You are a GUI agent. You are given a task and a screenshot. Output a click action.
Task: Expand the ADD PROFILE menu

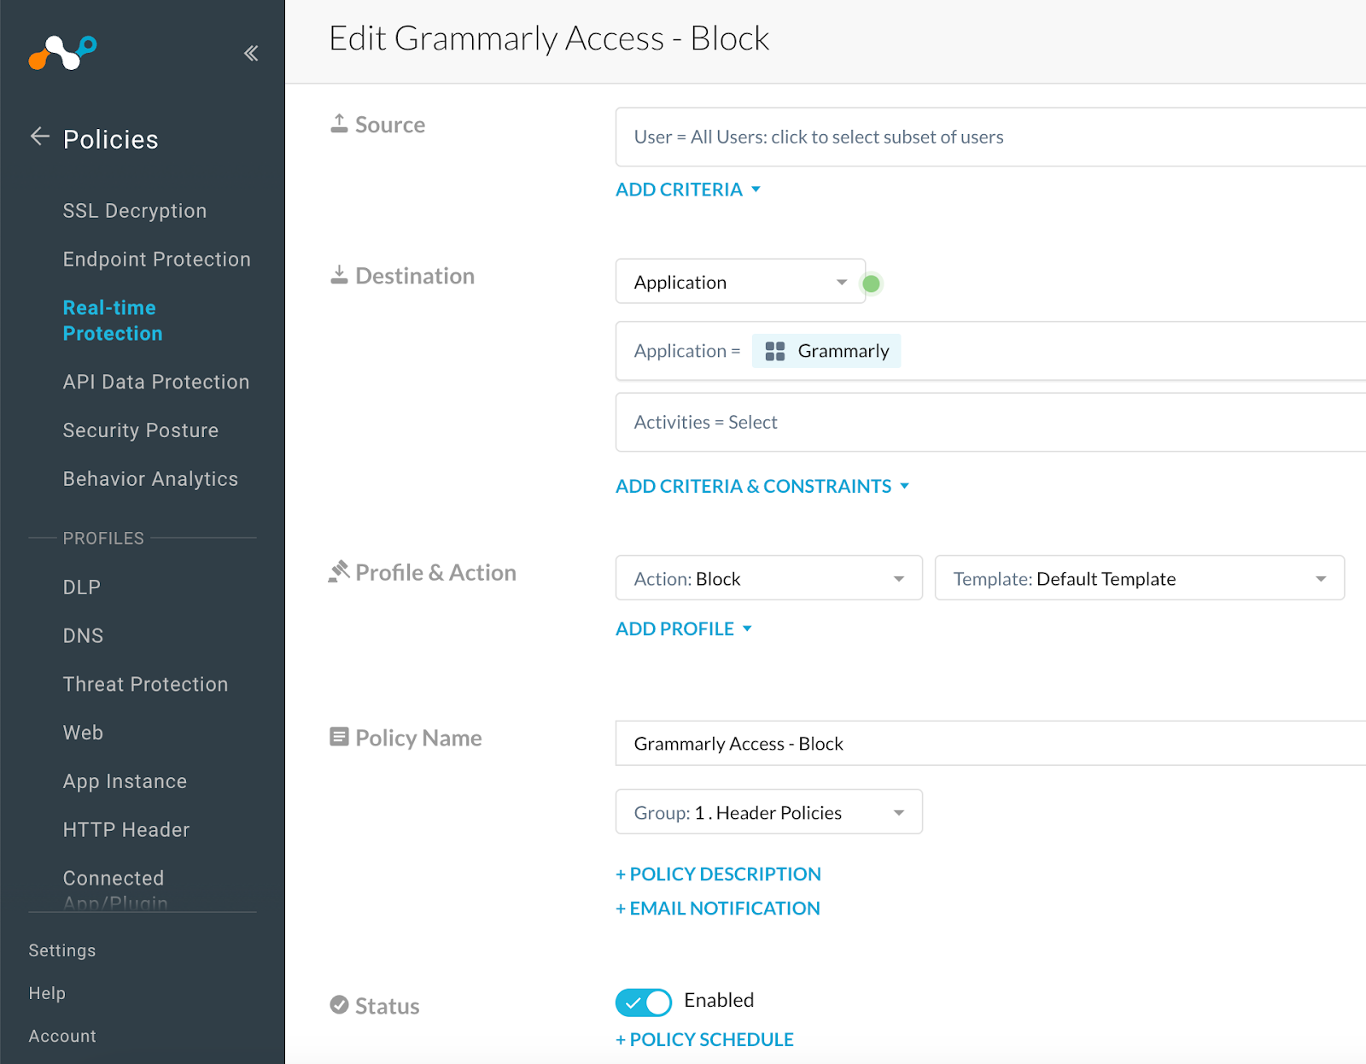pyautogui.click(x=684, y=628)
